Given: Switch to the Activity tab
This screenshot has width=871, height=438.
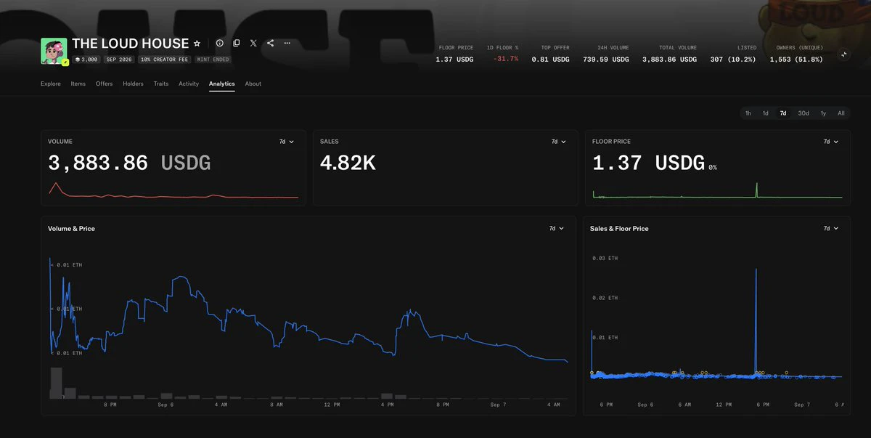Looking at the screenshot, I should click(x=189, y=84).
